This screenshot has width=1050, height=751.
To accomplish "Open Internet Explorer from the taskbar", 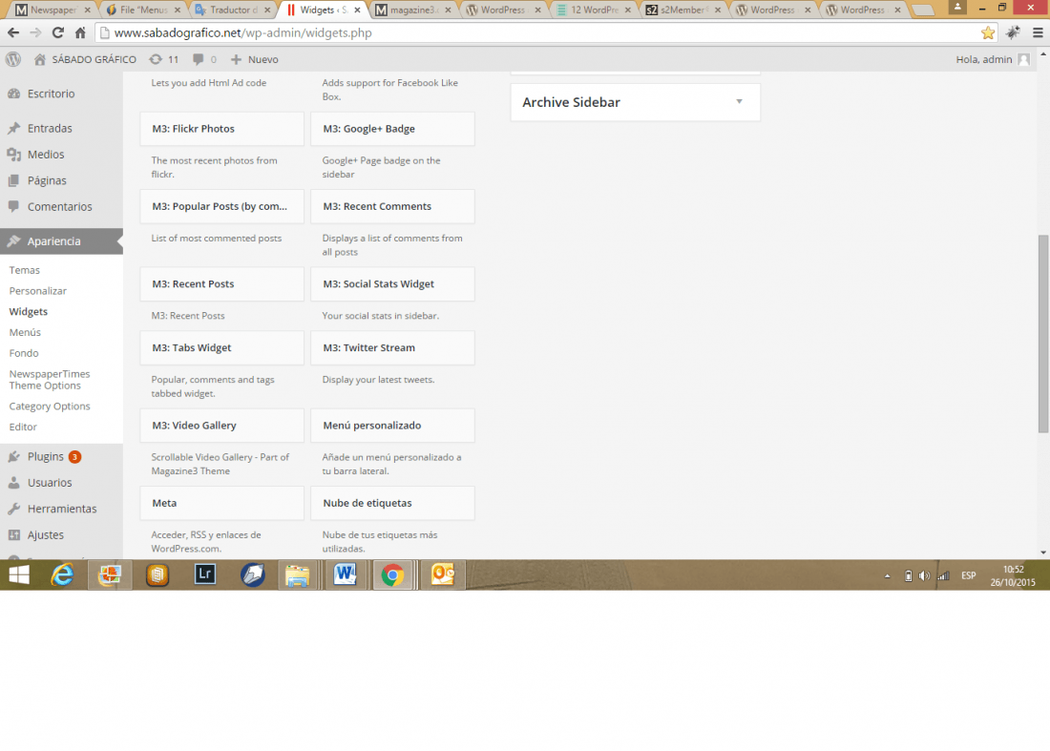I will tap(62, 575).
